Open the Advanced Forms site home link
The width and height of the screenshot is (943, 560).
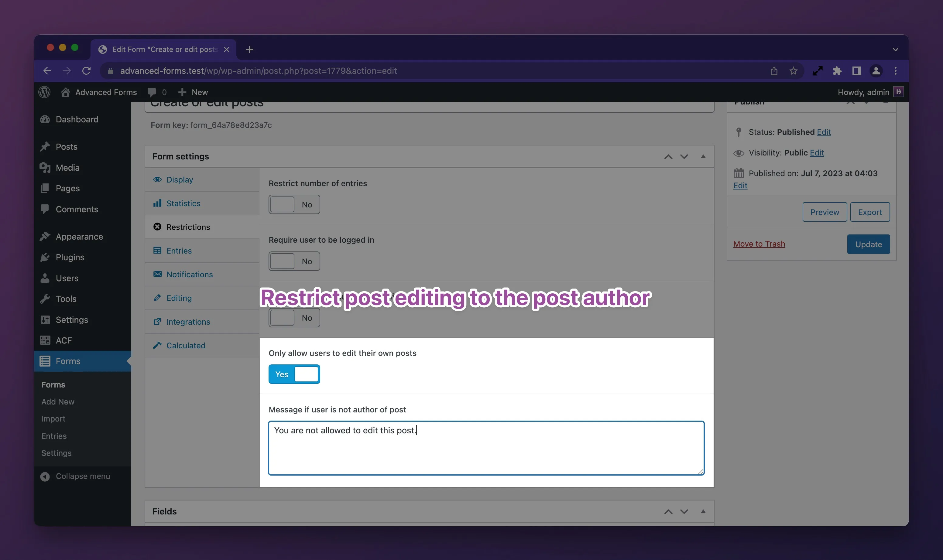pyautogui.click(x=99, y=92)
